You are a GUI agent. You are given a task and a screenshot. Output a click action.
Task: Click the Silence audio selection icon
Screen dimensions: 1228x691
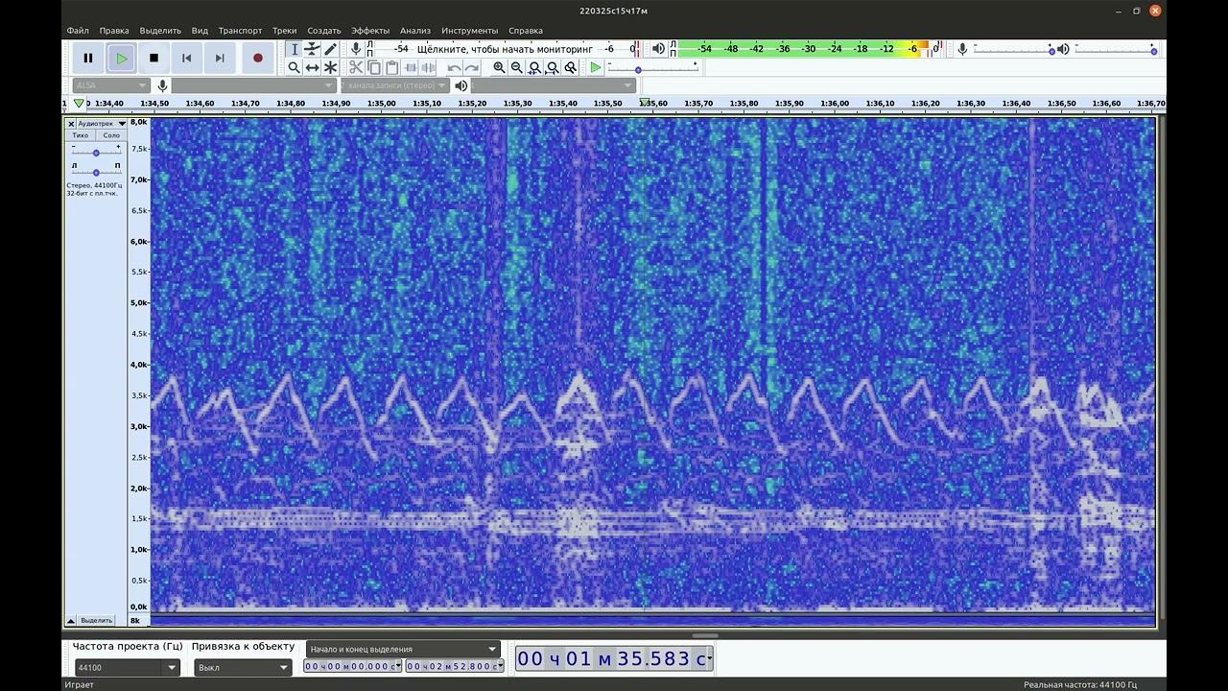click(x=428, y=67)
